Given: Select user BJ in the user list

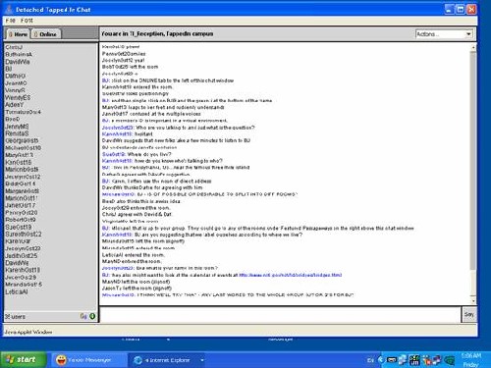Looking at the screenshot, I should (x=9, y=69).
